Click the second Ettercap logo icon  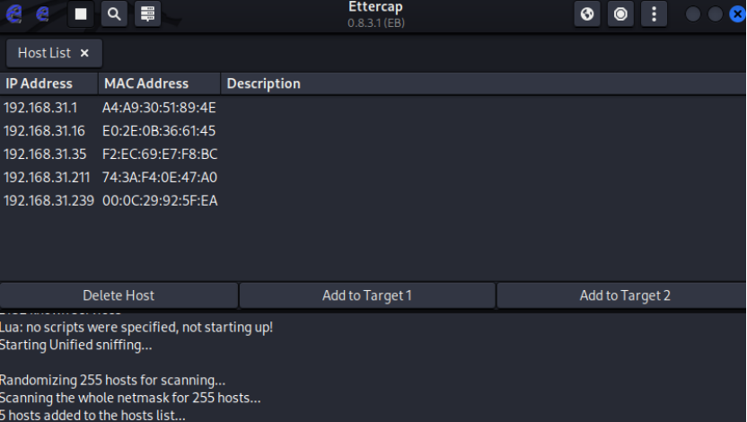42,13
